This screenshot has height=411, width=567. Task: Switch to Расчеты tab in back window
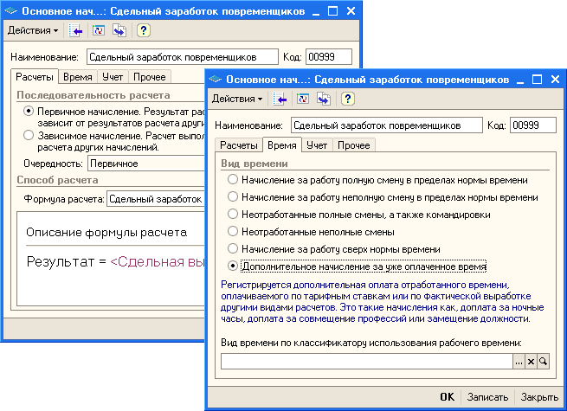point(35,77)
